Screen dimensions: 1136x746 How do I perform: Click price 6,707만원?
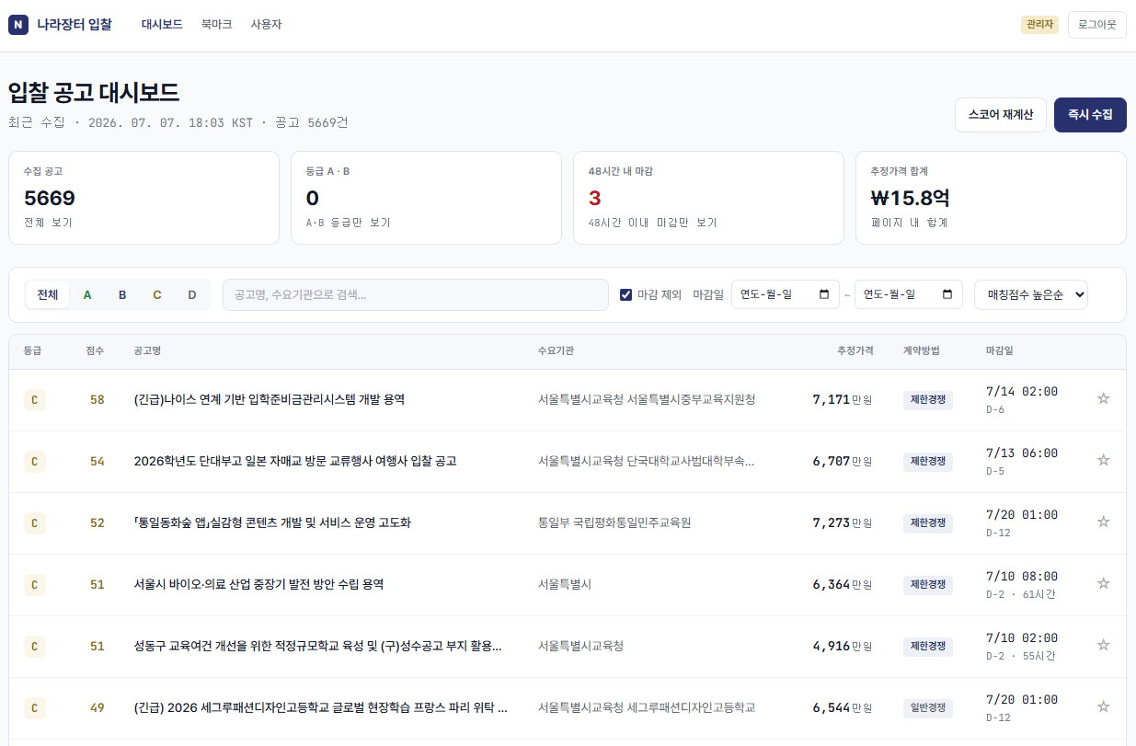pos(843,461)
